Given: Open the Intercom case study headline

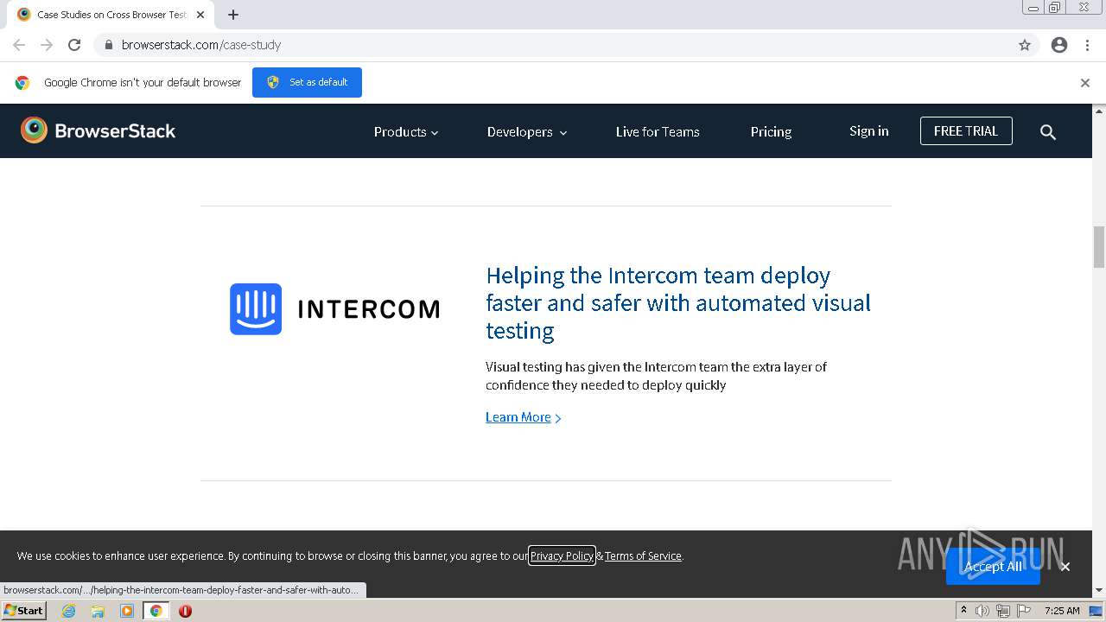Looking at the screenshot, I should (x=678, y=303).
